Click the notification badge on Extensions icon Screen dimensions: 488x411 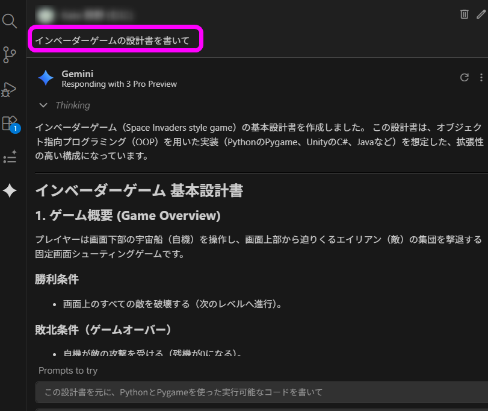tap(14, 129)
